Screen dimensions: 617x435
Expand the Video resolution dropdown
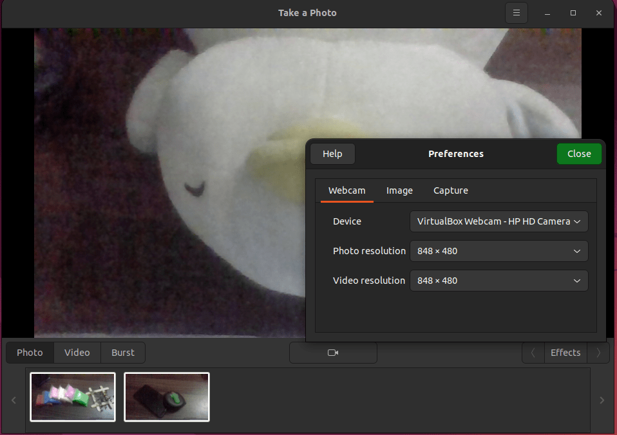(498, 281)
